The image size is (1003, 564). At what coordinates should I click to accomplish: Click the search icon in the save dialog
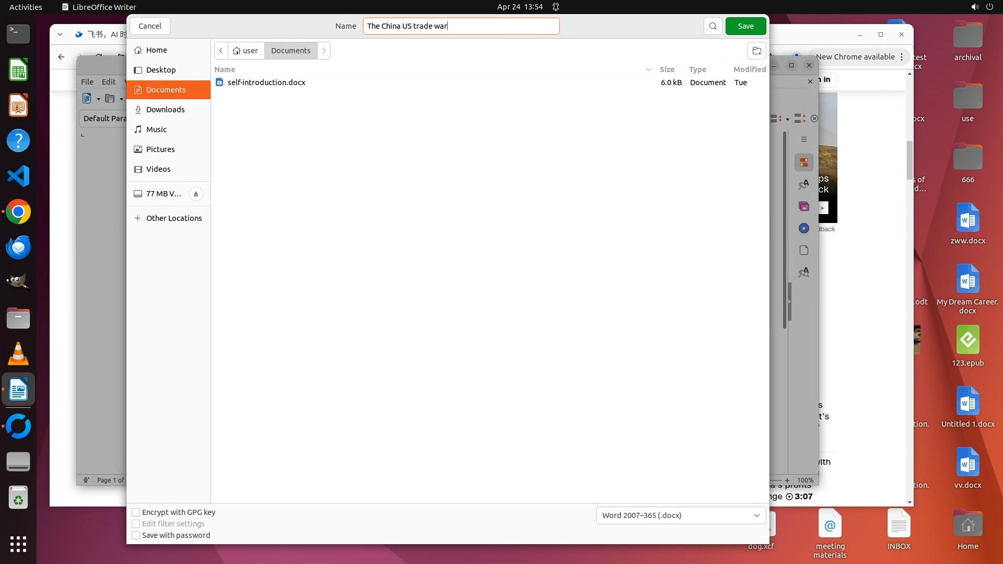coord(713,26)
